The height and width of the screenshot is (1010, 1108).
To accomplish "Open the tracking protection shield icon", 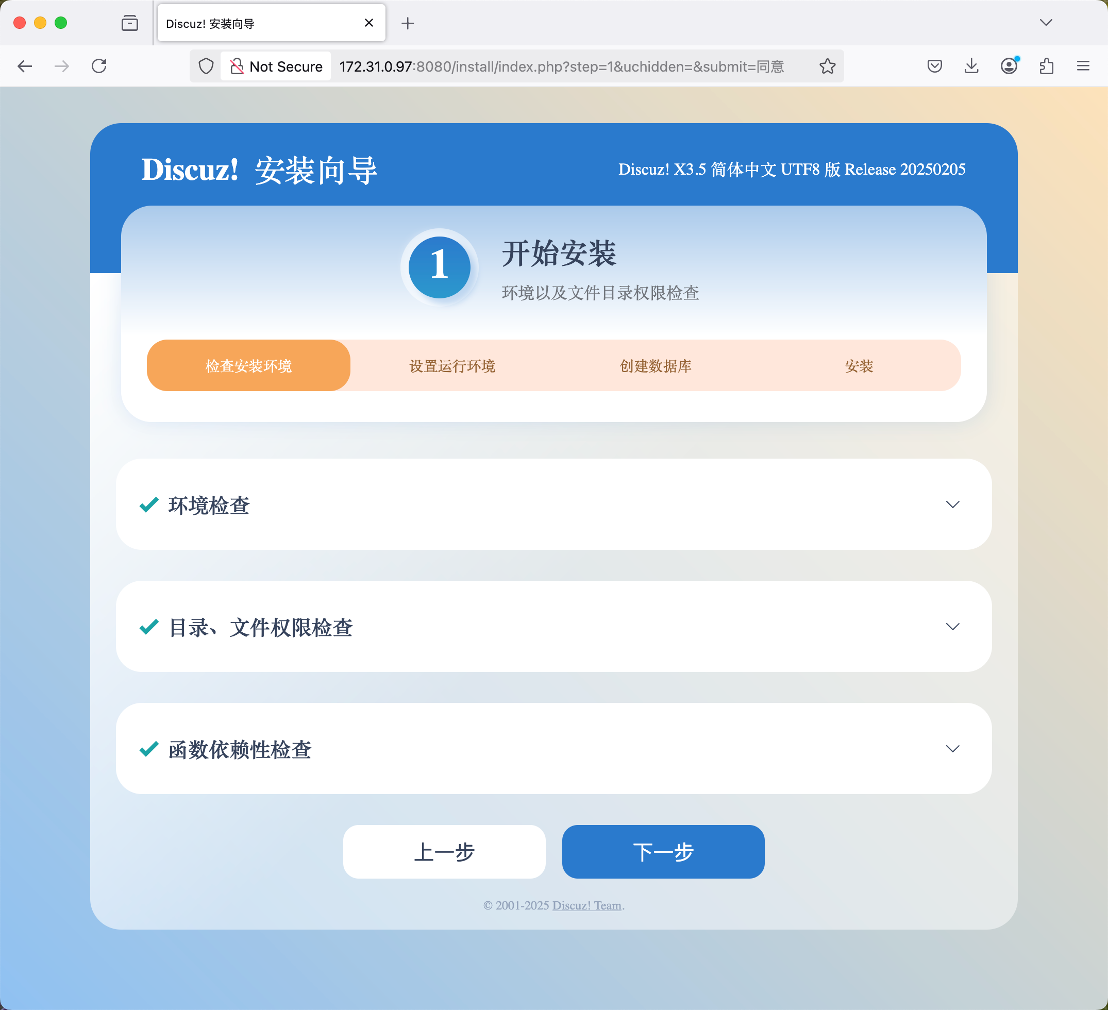I will [x=206, y=66].
